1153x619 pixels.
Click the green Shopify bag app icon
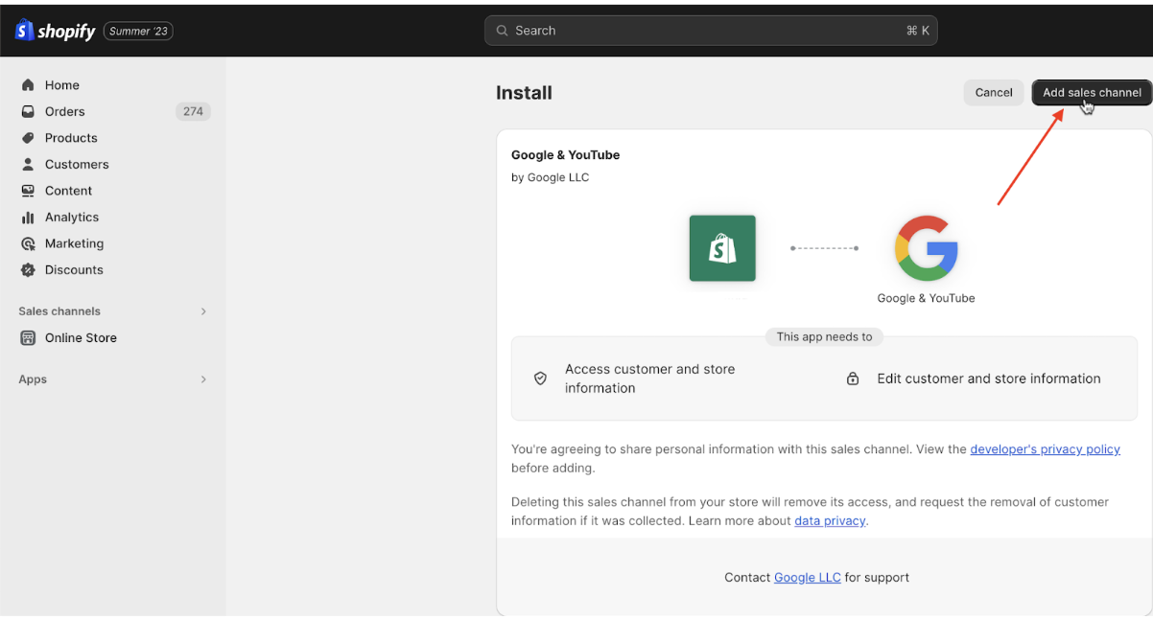point(722,248)
